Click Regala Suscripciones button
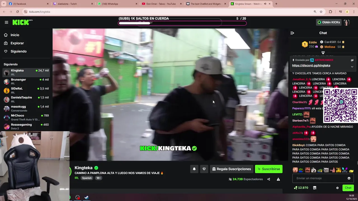 pos(232,169)
